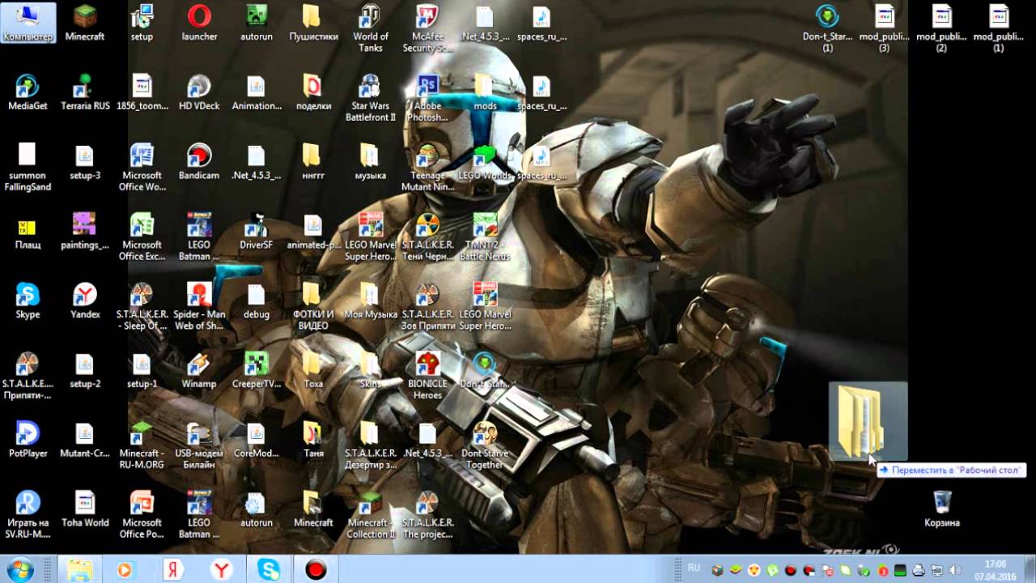This screenshot has height=583, width=1036.
Task: Click the RU language indicator
Action: pos(694,569)
